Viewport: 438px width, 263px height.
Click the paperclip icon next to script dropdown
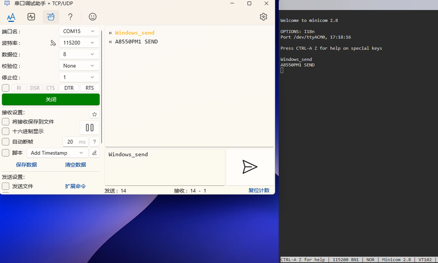pyautogui.click(x=94, y=153)
